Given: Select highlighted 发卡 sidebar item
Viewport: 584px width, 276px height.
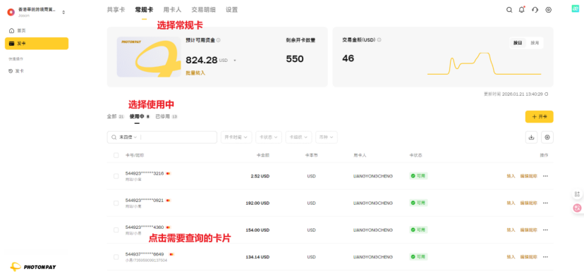Looking at the screenshot, I should 37,44.
